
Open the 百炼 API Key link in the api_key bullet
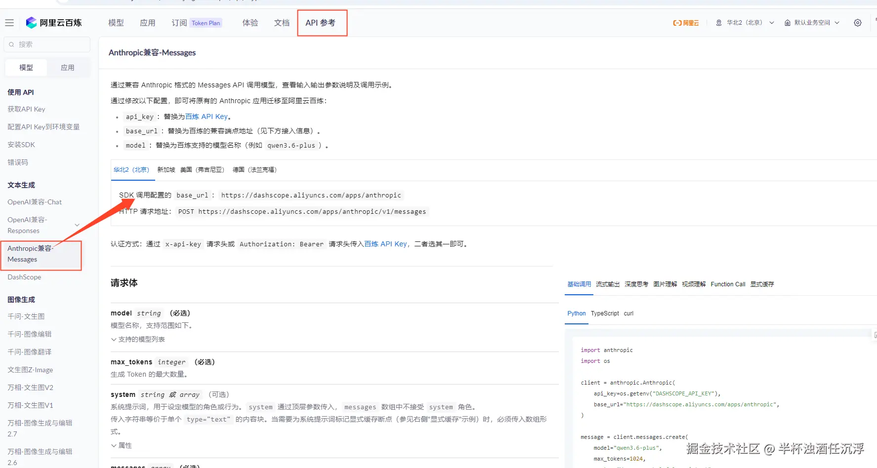click(x=207, y=117)
